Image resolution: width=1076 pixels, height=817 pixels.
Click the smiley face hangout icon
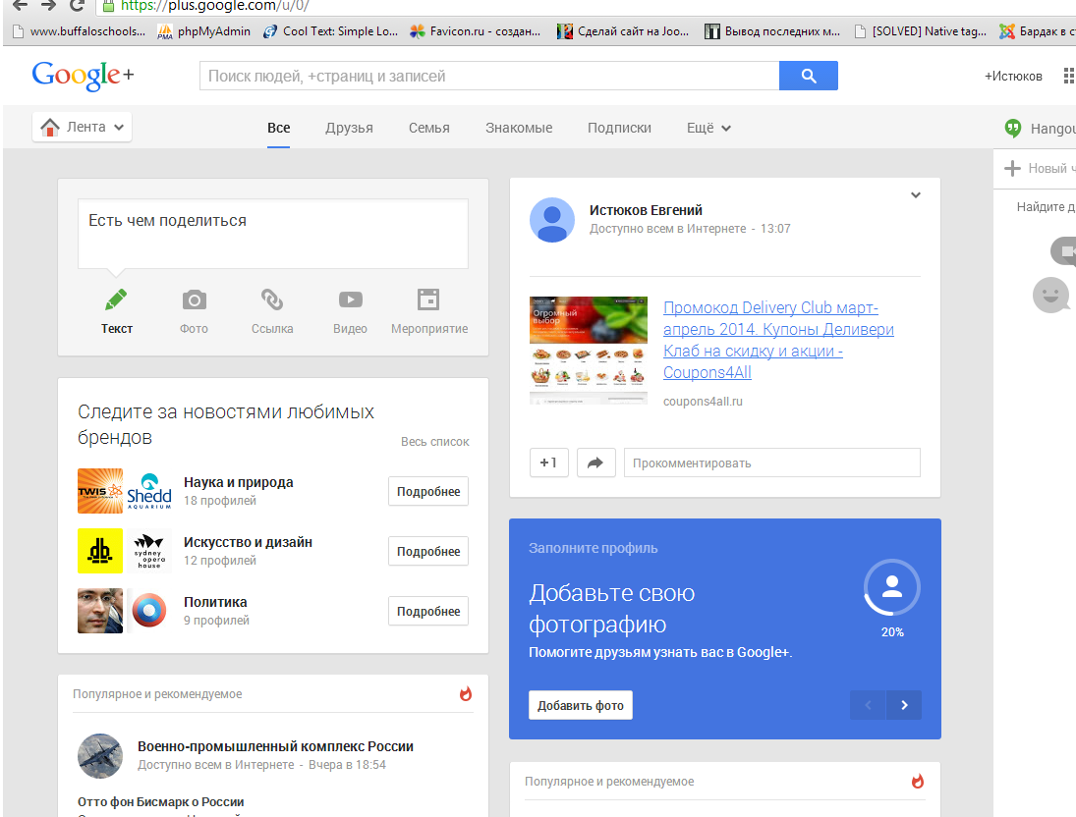click(1050, 295)
